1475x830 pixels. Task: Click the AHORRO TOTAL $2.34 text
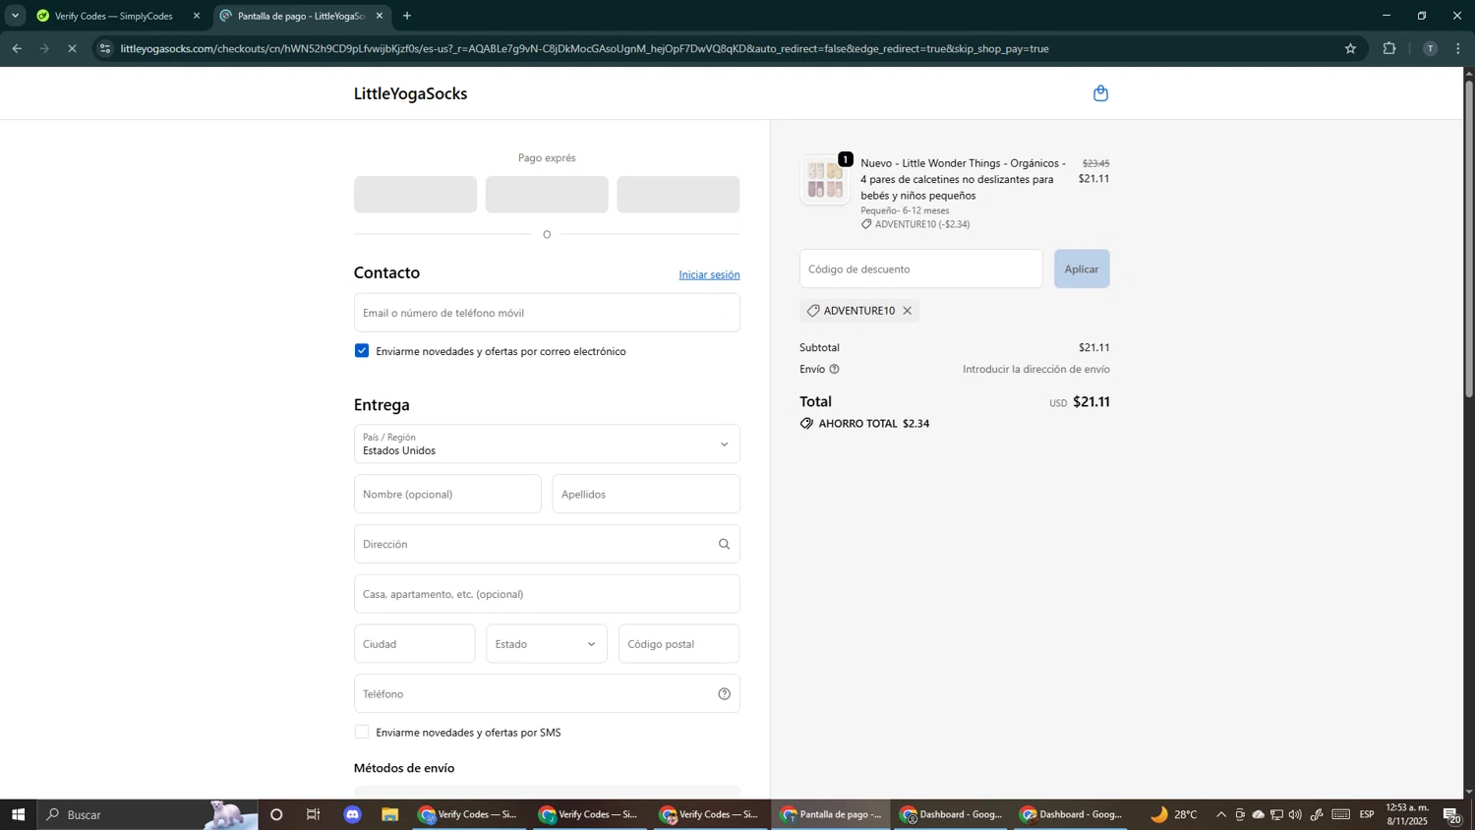[874, 424]
